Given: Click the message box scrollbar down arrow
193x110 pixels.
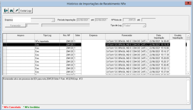Looking at the screenshot, I should coord(188,102).
